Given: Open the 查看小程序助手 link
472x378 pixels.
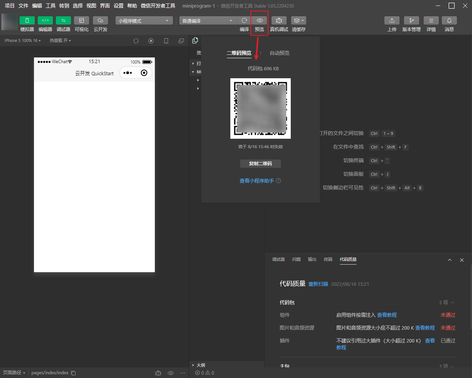Looking at the screenshot, I should tap(257, 181).
